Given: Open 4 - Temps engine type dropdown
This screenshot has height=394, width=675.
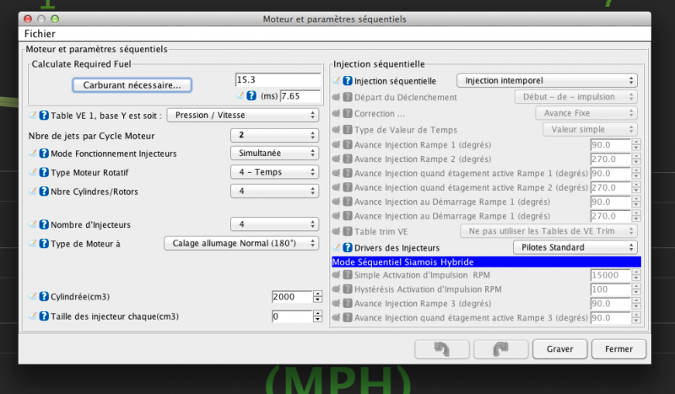Looking at the screenshot, I should pyautogui.click(x=275, y=172).
